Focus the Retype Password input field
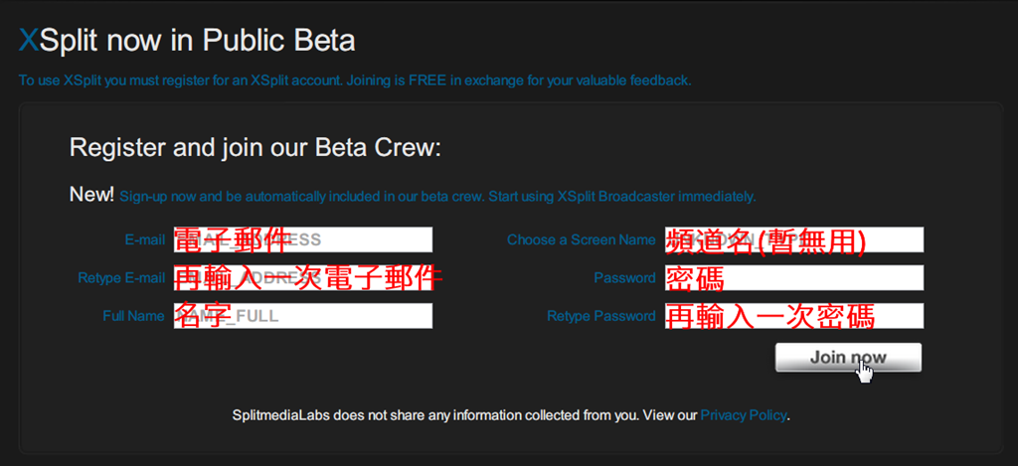The image size is (1018, 466). coord(793,316)
